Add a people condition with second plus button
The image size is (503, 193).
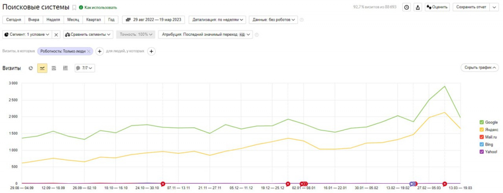click(151, 51)
